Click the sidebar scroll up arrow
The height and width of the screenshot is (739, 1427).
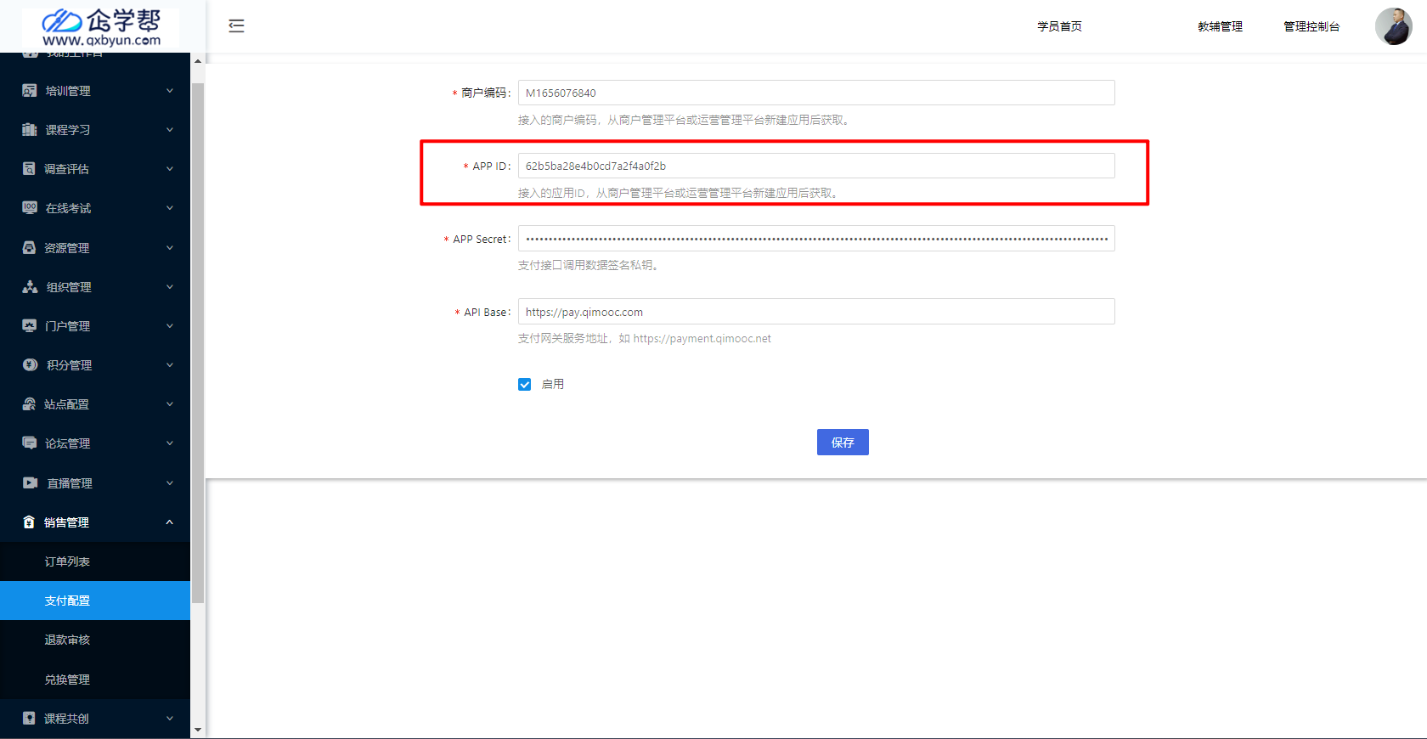click(198, 61)
